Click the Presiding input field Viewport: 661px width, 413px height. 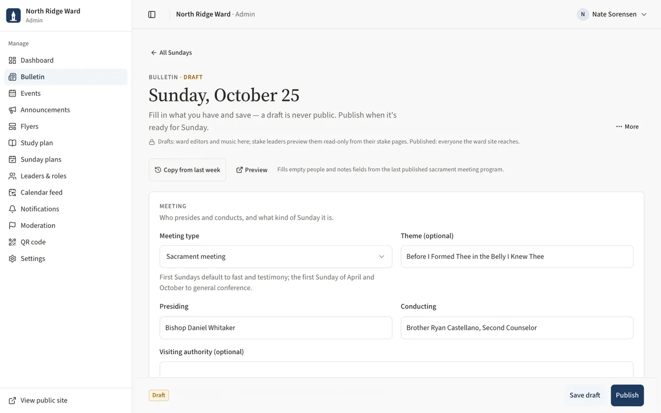pos(276,328)
